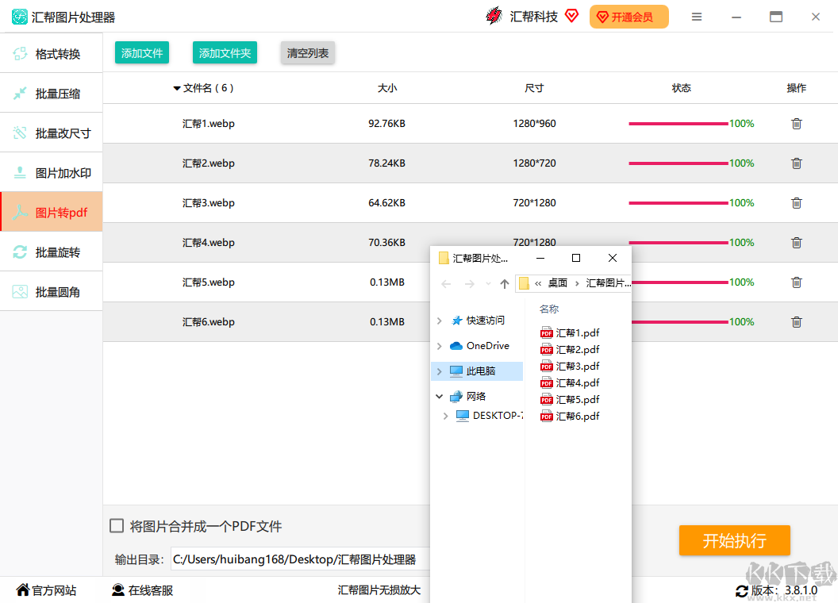
Task: Open 汇帮2.pdf file in explorer
Action: point(577,350)
